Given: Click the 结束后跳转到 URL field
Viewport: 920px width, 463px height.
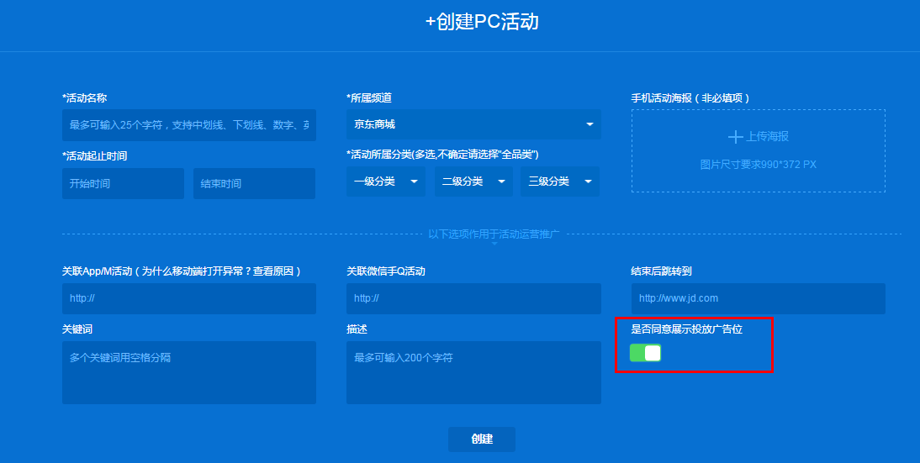Looking at the screenshot, I should [758, 298].
